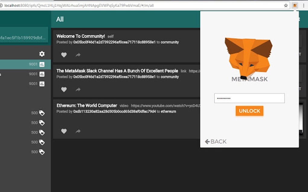
Task: Share the "Welcome To Community!" post
Action: (x=78, y=55)
